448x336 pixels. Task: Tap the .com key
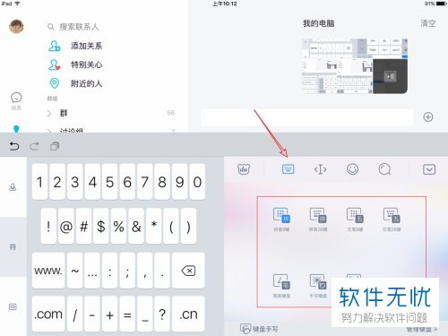48,314
